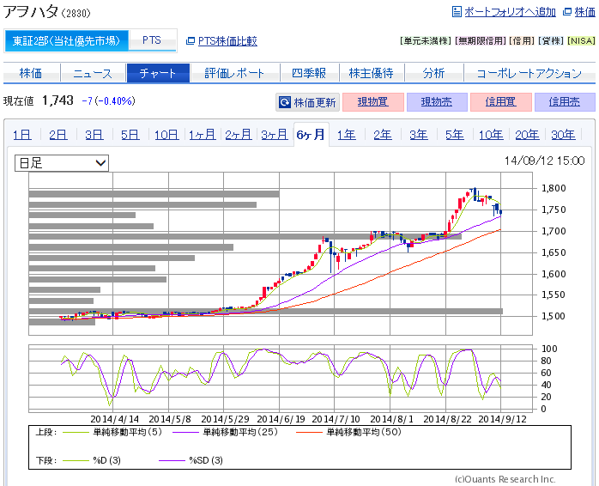
Task: Open the 四季報 tab
Action: pyautogui.click(x=310, y=73)
